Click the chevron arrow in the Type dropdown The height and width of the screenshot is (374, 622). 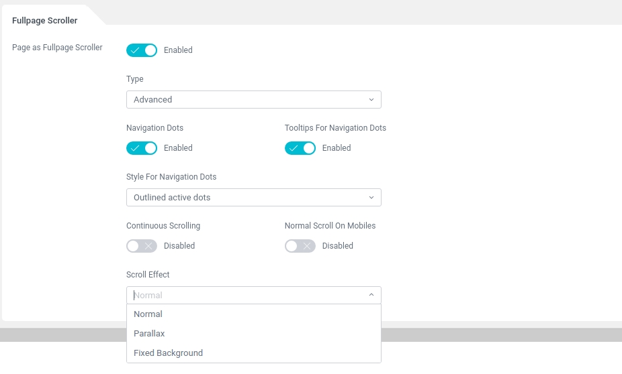pyautogui.click(x=371, y=100)
